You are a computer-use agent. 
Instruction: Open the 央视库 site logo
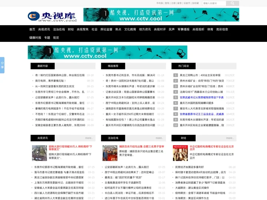(x=52, y=17)
